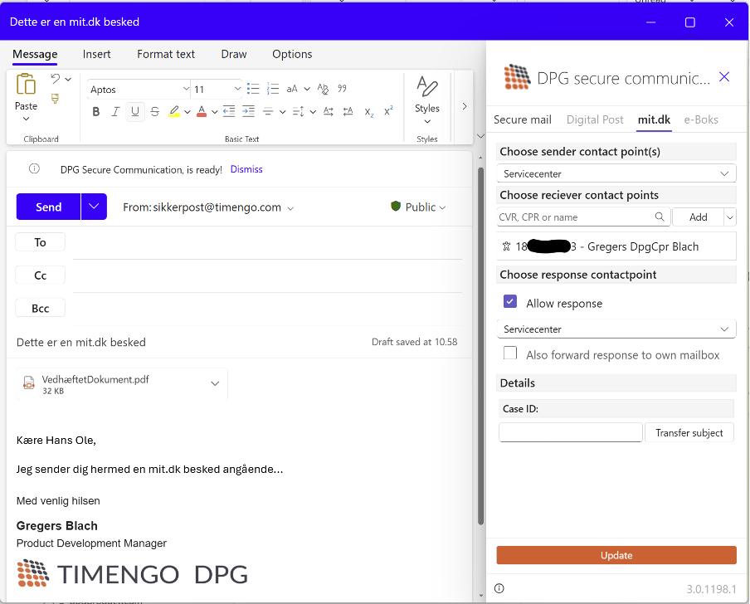Search receiver with the magnifier icon
This screenshot has width=750, height=604.
pos(660,217)
